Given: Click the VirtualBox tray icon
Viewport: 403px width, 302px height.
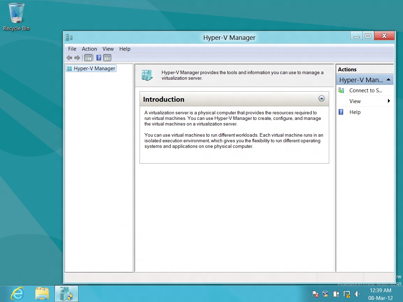Looking at the screenshot, I should click(x=325, y=294).
